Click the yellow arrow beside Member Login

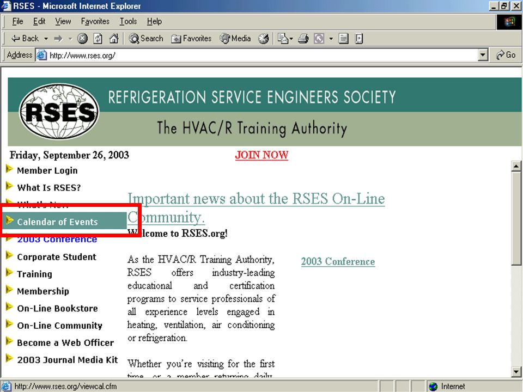(x=9, y=169)
